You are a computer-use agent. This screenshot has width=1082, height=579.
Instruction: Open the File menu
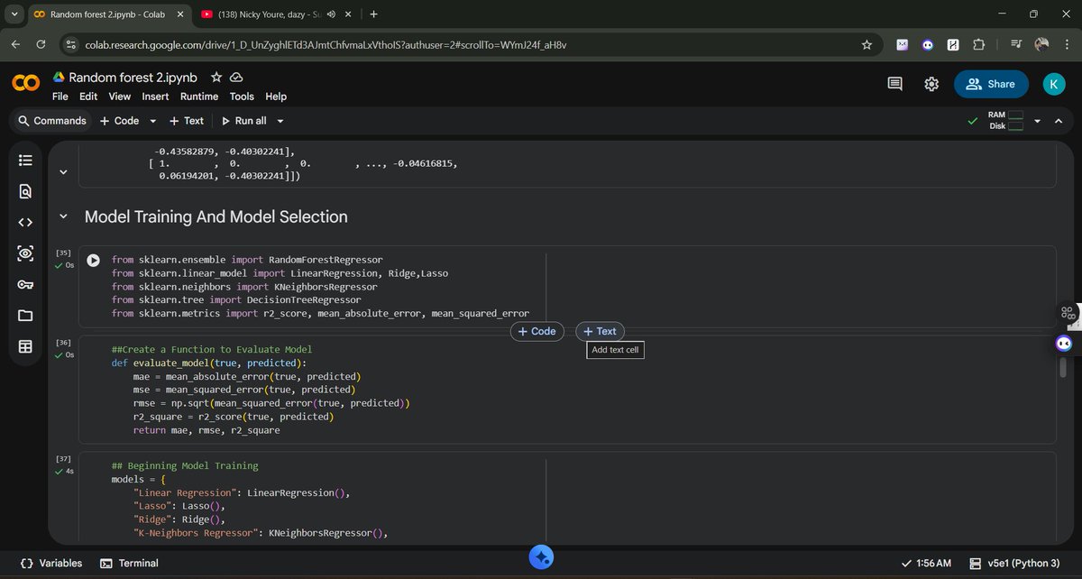coord(60,96)
